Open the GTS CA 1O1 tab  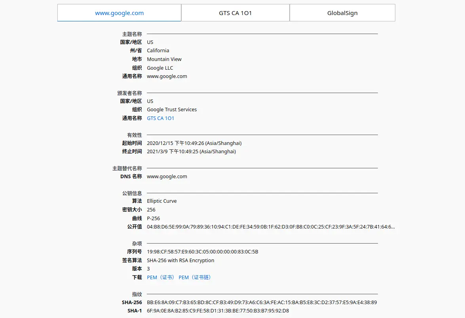click(235, 13)
